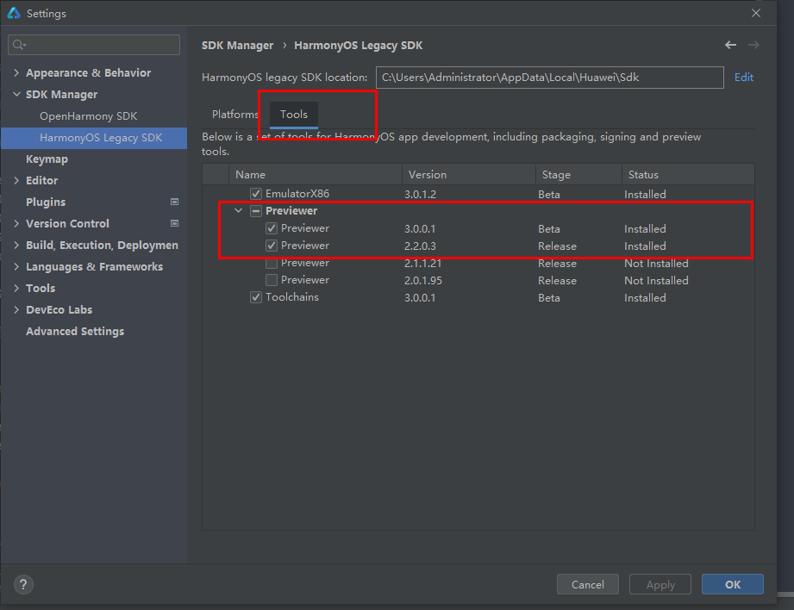Click SDK Manager in the breadcrumb

coord(237,45)
